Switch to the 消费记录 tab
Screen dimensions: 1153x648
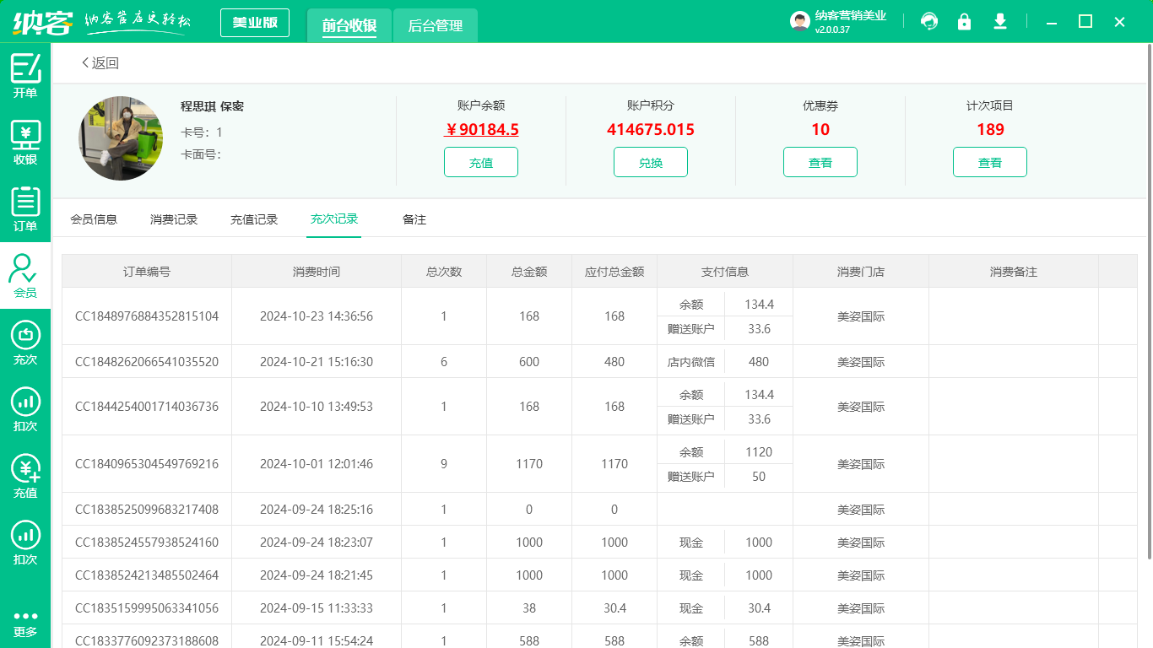(x=174, y=219)
